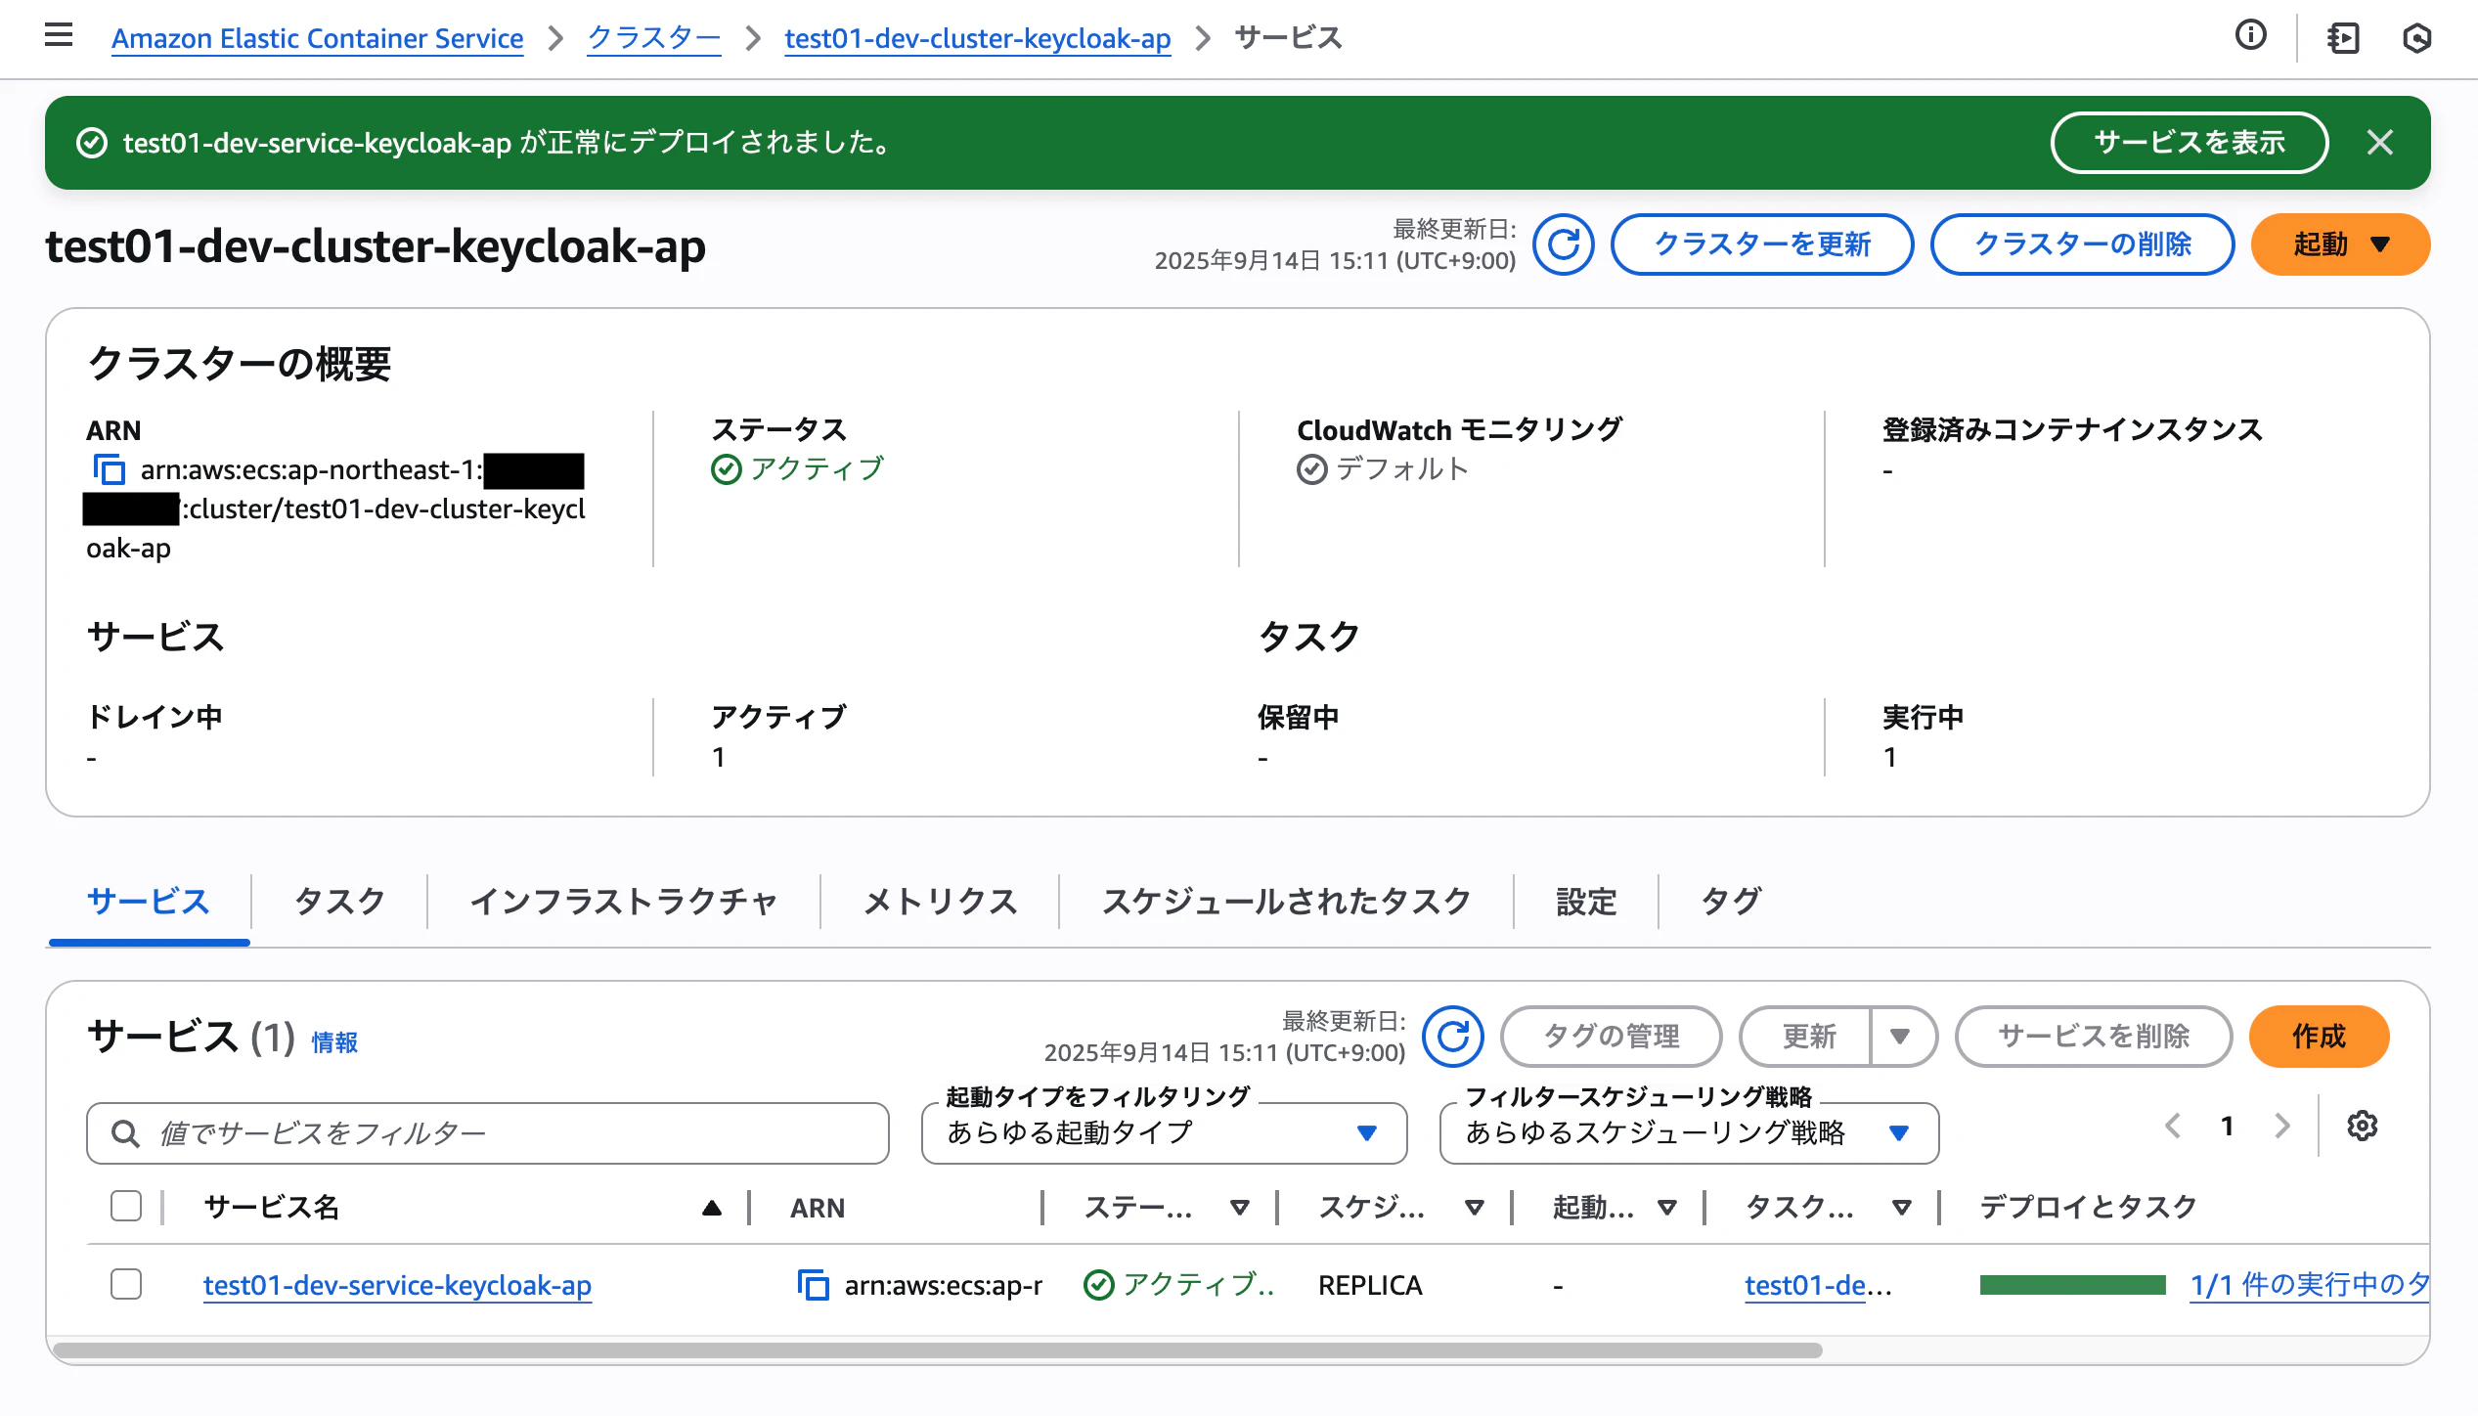2478x1416 pixels.
Task: Sort by the ステー... column arrow
Action: coord(1239,1209)
